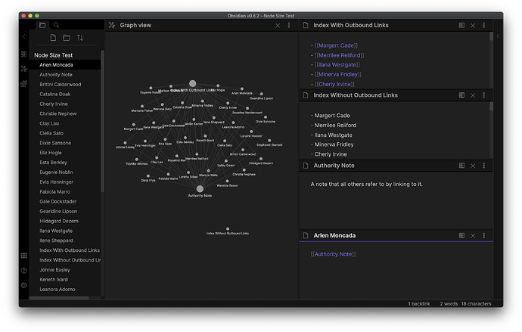522x332 pixels.
Task: Open another vault from the ribbon
Action: click(23, 256)
